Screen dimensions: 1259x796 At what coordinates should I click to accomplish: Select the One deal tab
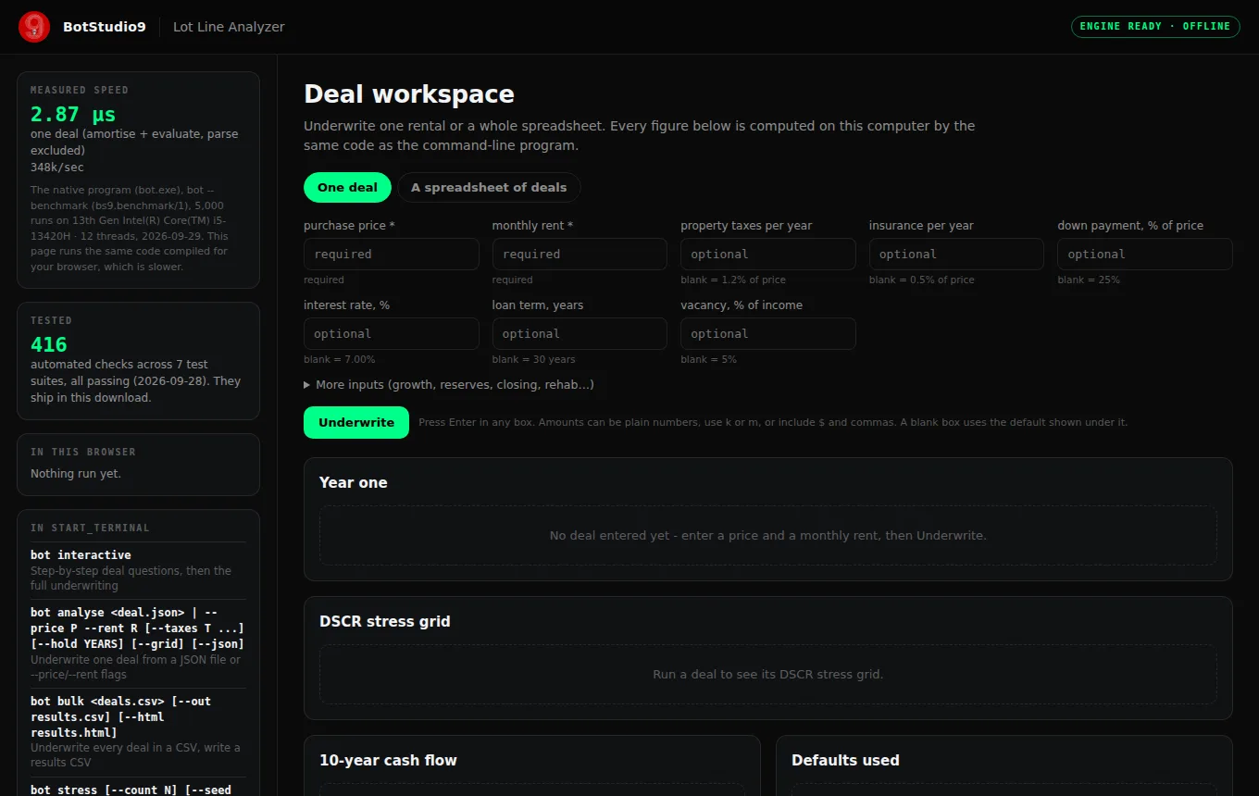347,187
